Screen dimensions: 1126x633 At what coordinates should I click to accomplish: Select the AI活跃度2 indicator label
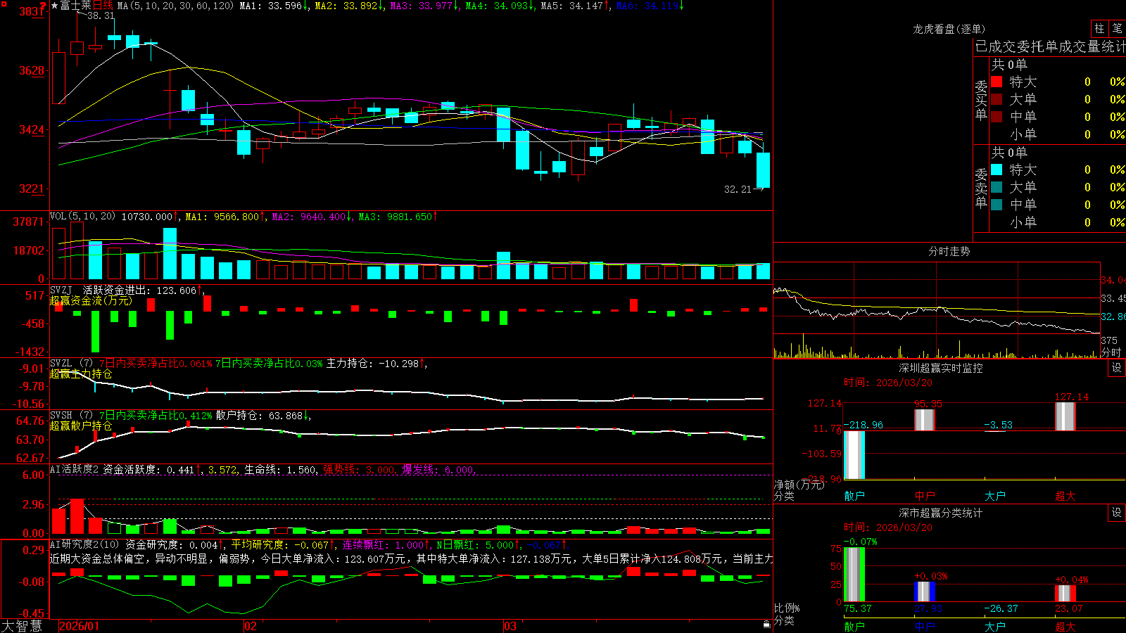coord(75,470)
